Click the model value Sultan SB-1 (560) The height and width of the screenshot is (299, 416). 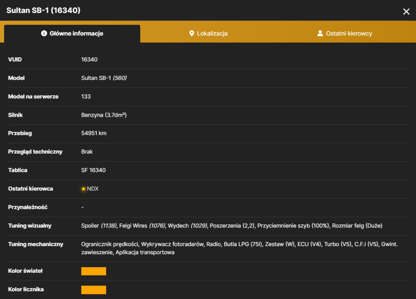(104, 78)
